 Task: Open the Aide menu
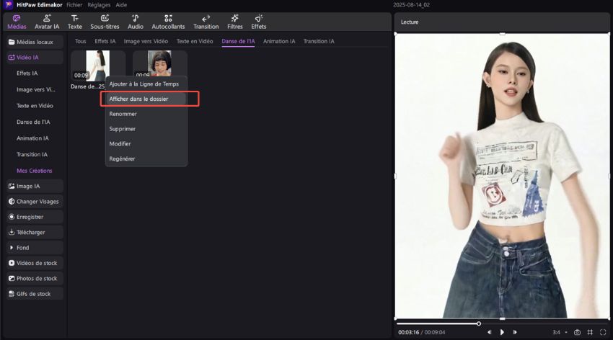[x=121, y=5]
